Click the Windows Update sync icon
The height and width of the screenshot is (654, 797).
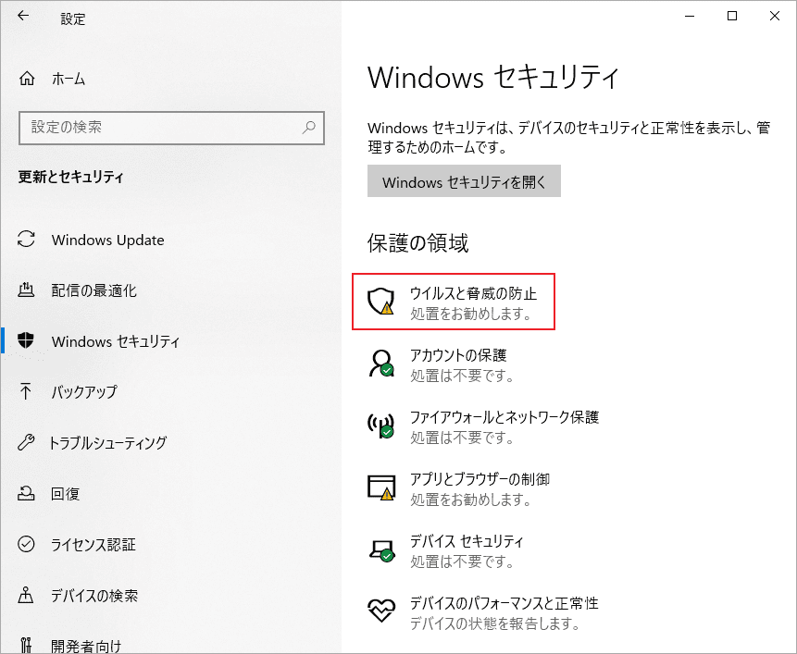click(27, 240)
